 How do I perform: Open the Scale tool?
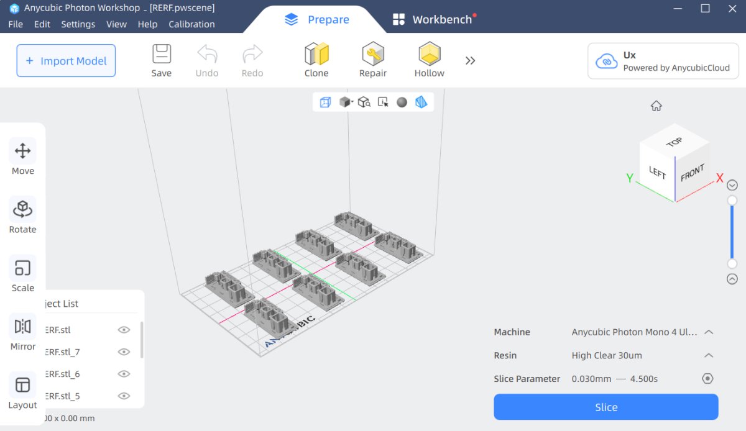(22, 274)
